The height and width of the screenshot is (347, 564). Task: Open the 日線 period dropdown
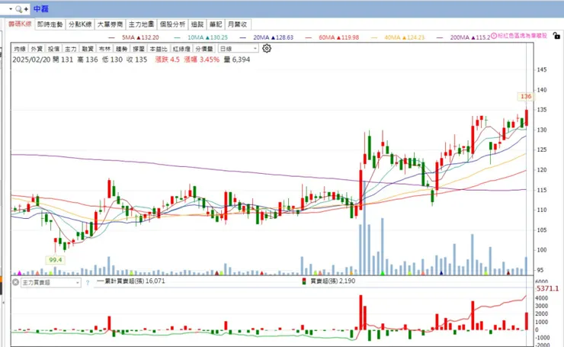238,49
